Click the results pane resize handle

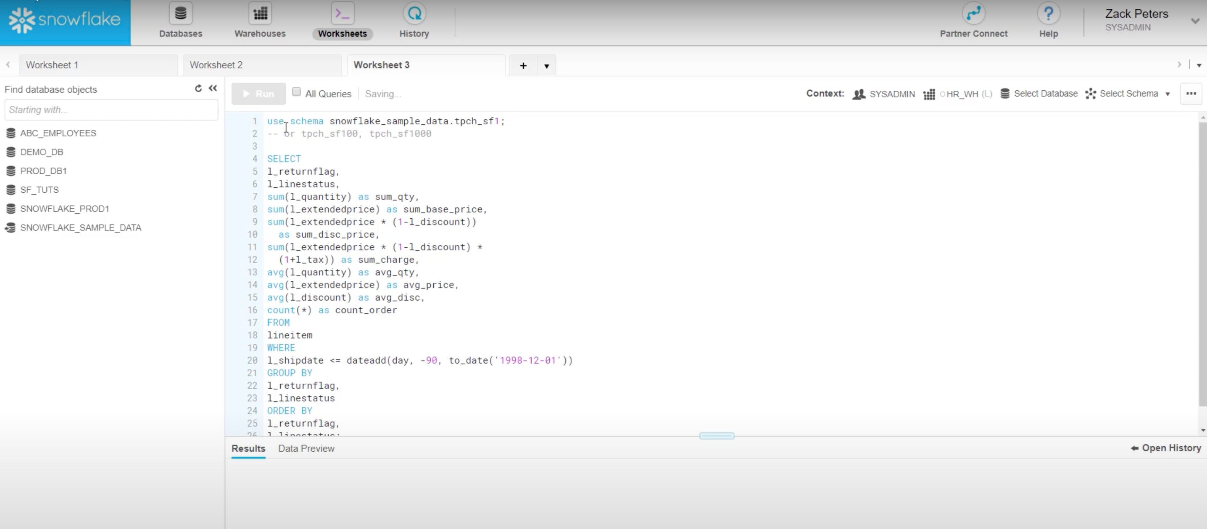(x=717, y=436)
